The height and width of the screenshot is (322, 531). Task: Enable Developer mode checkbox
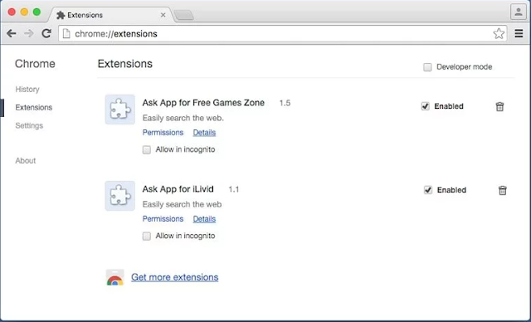tap(427, 67)
